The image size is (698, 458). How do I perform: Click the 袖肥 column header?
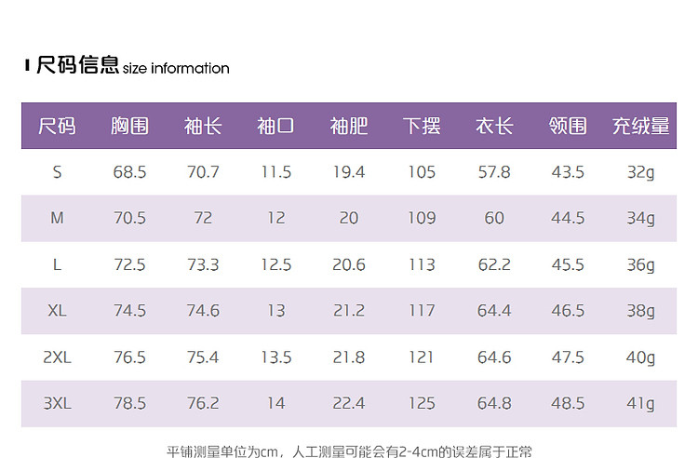point(349,126)
